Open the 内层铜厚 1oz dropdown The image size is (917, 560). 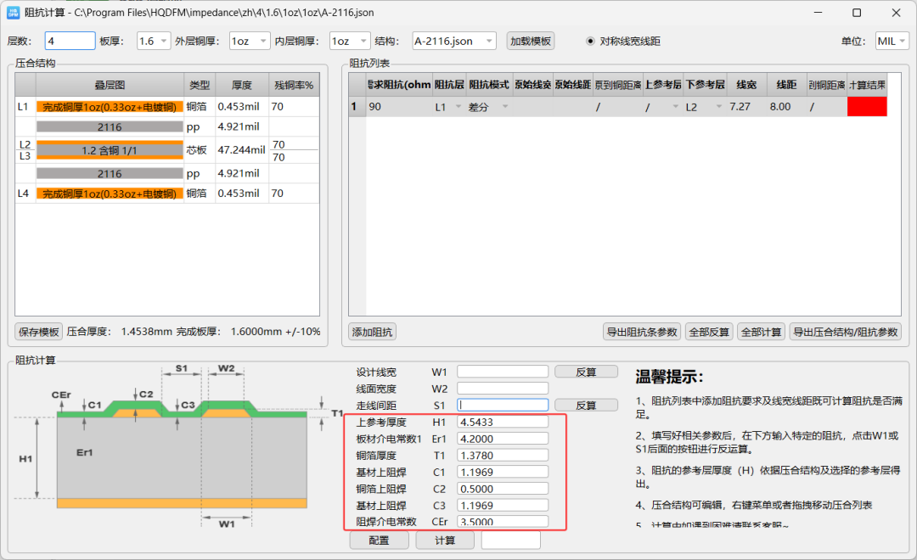click(x=350, y=41)
